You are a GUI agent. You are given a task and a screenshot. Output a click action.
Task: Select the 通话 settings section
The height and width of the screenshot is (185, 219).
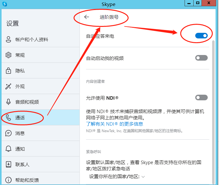coord(40,117)
